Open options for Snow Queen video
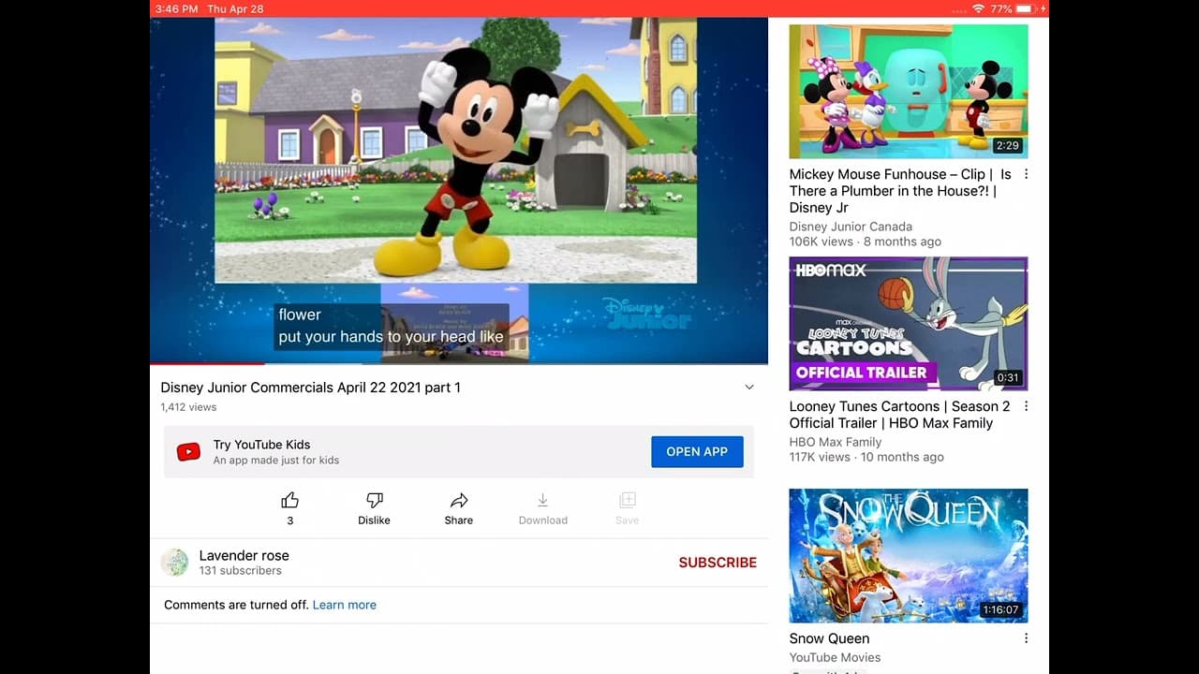This screenshot has height=674, width=1199. [x=1026, y=638]
